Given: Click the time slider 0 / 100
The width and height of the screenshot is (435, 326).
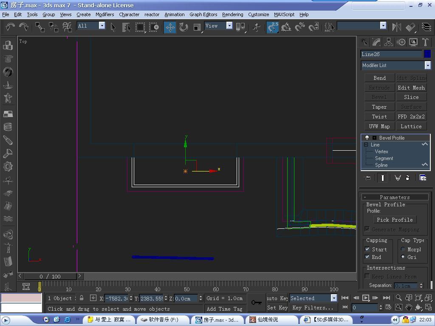Looking at the screenshot, I should pos(50,276).
